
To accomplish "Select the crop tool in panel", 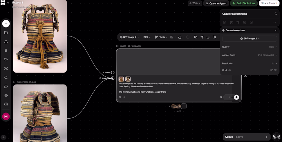I will (238, 22).
